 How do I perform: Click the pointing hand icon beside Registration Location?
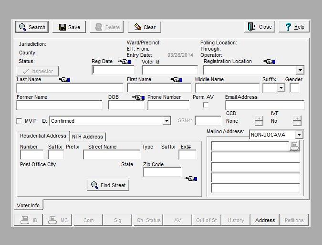click(269, 62)
